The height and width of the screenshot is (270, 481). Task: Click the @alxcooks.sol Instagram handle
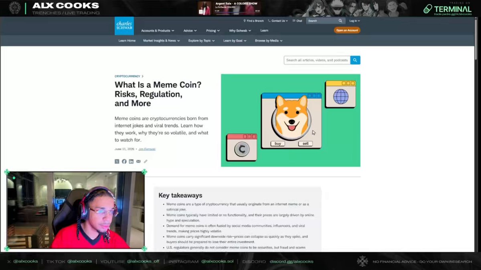point(217,262)
